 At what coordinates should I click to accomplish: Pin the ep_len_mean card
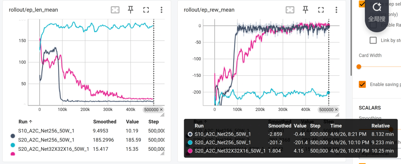click(130, 10)
